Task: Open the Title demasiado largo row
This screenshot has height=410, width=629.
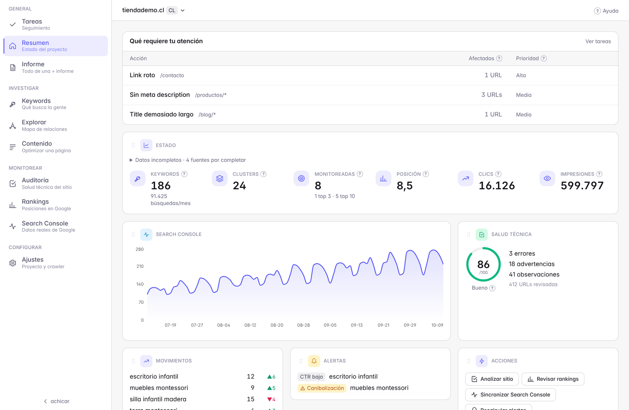Action: point(370,115)
